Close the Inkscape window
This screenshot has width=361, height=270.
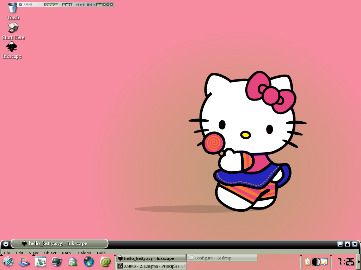(x=355, y=244)
